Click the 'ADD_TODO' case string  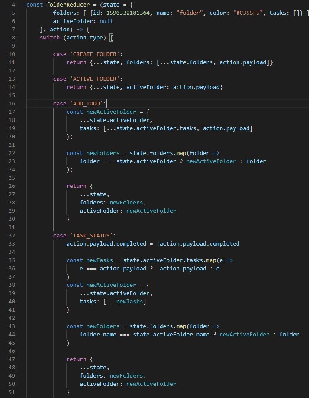pyautogui.click(x=86, y=104)
